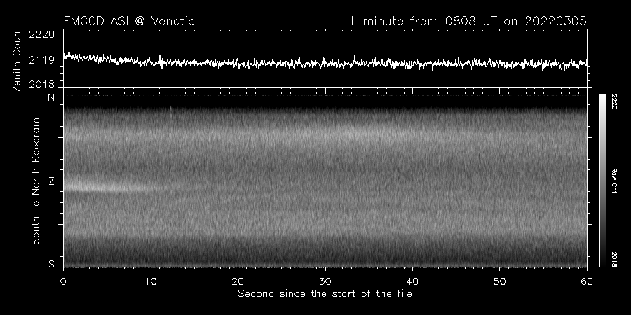The height and width of the screenshot is (315, 631).
Task: Click the 60 tick label on time axis
Action: 587,281
